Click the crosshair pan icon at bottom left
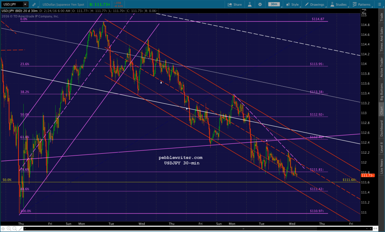This screenshot has width=385, height=232. pyautogui.click(x=3, y=229)
